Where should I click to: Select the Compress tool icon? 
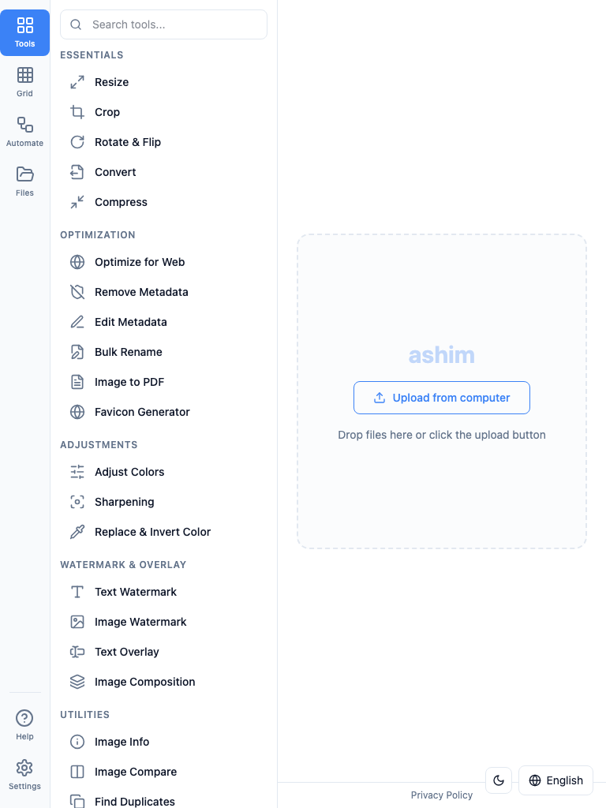(x=77, y=202)
